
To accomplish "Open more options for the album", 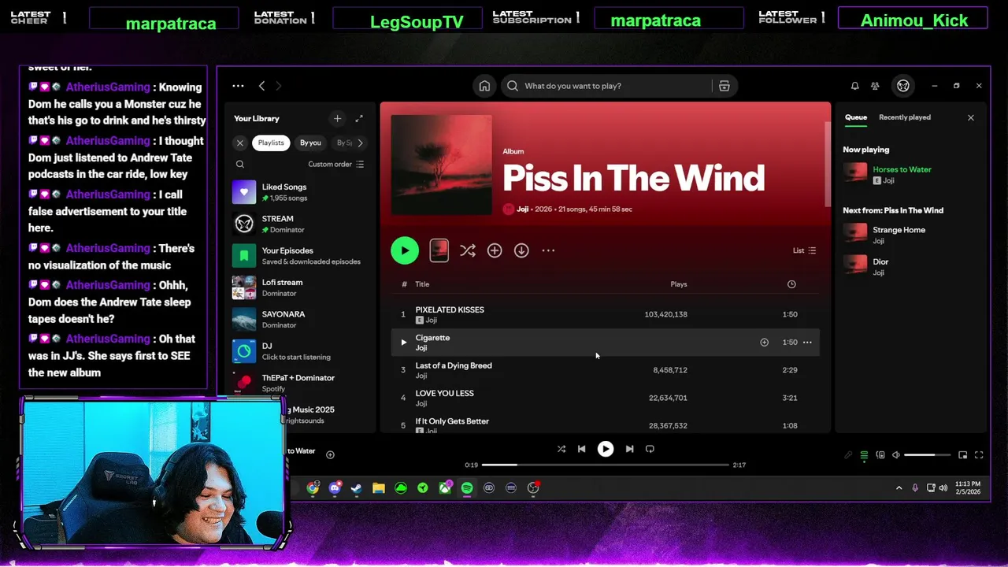I will (548, 250).
